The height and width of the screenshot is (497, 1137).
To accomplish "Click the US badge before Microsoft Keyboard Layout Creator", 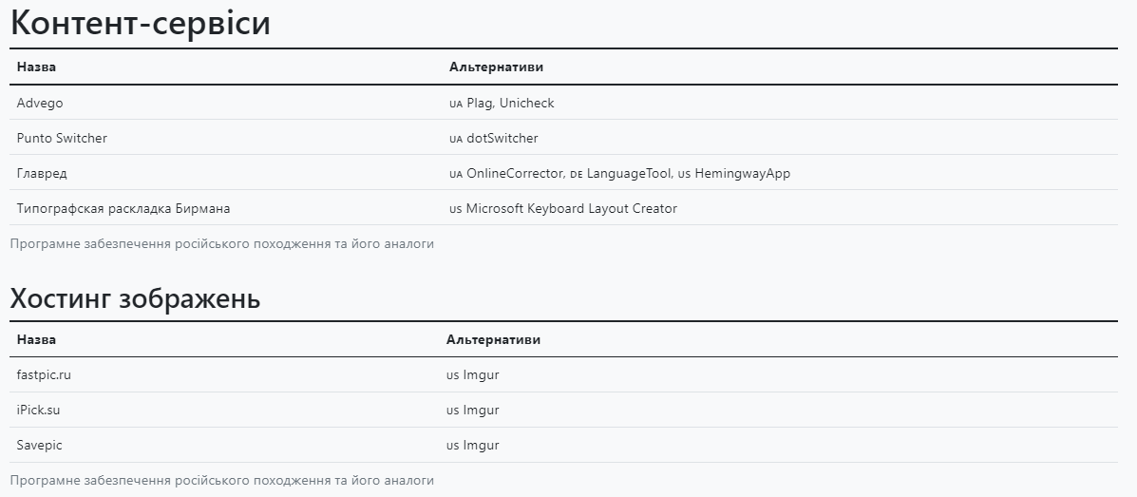I will (455, 209).
